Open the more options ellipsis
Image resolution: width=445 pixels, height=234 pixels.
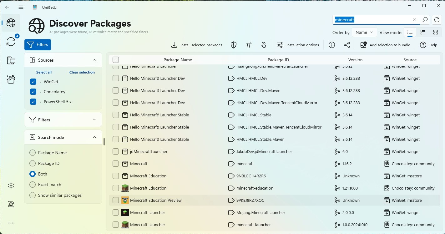click(x=11, y=223)
